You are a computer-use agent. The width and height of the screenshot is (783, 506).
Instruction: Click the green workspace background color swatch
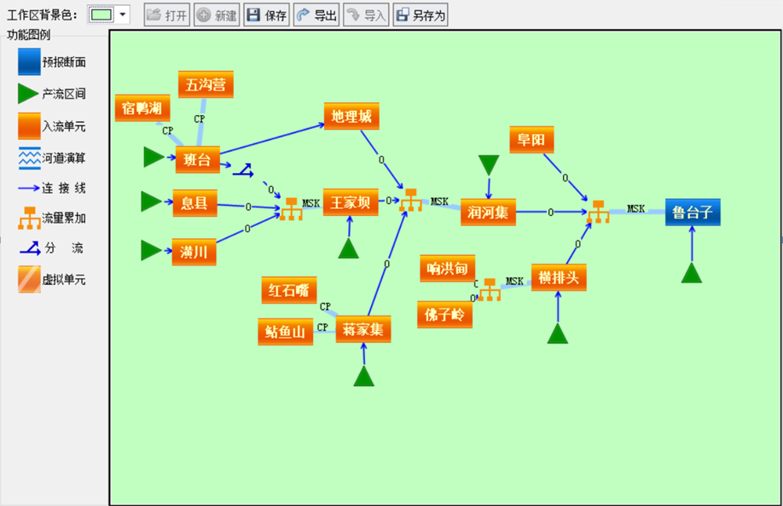pos(101,15)
